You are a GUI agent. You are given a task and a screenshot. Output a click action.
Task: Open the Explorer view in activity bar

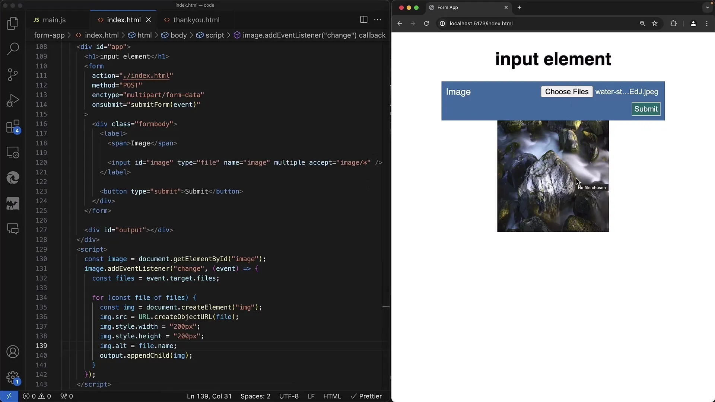point(13,23)
